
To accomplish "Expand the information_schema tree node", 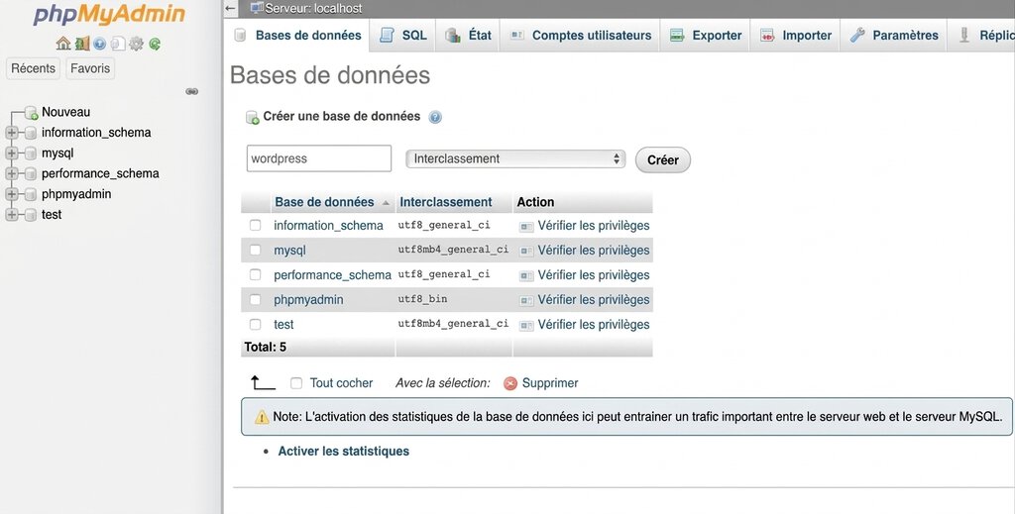I will (12, 133).
